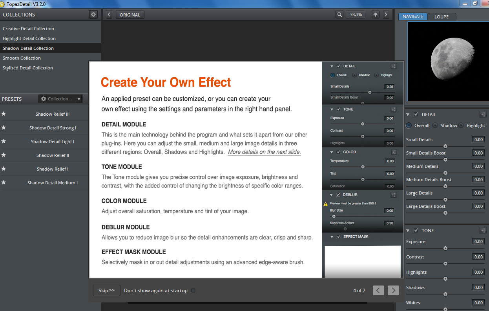Favorite star for Shadow Relief II
489x311 pixels.
pos(4,155)
